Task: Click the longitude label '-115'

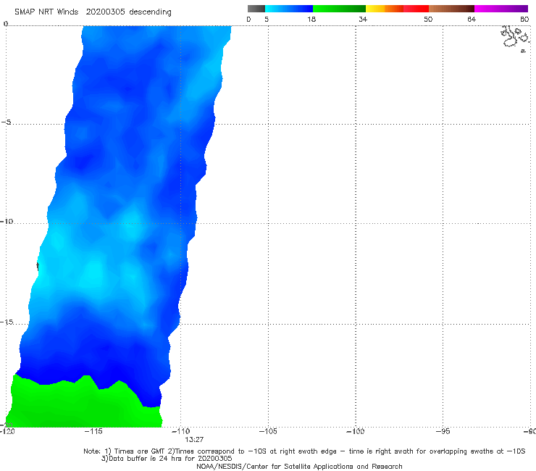Action: [93, 431]
